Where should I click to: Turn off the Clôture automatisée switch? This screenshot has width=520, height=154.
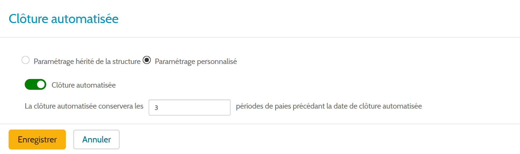35,84
